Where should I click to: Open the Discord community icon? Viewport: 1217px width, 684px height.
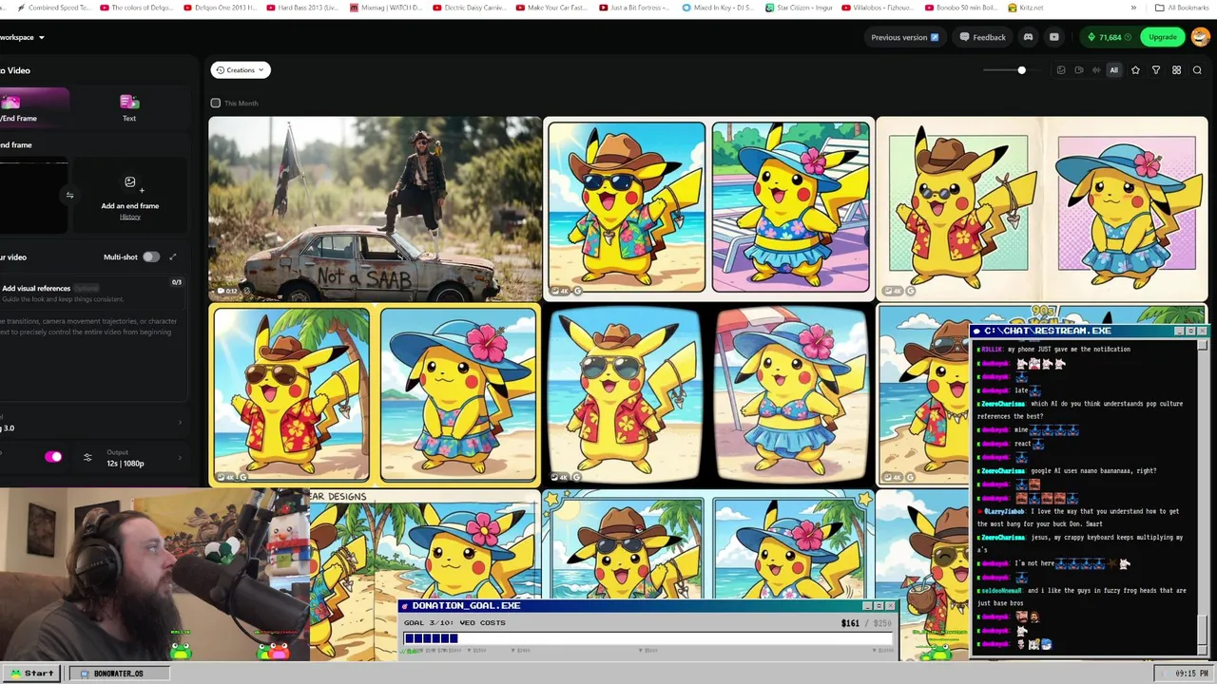(1028, 37)
